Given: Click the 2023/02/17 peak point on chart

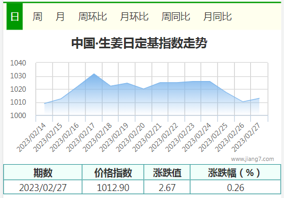Looking at the screenshot, I should tap(94, 74).
